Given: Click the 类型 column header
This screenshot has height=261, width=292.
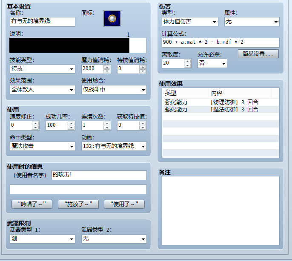Looking at the screenshot, I should click(x=185, y=93).
